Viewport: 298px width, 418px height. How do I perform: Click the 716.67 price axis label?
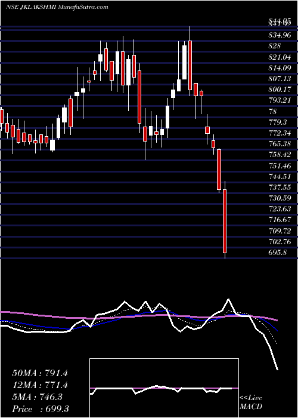(280, 220)
